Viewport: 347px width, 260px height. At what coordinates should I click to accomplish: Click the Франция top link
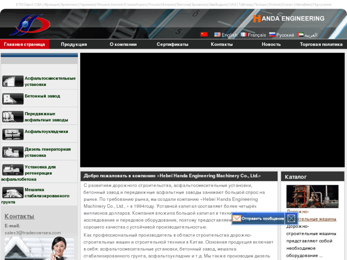52,4
